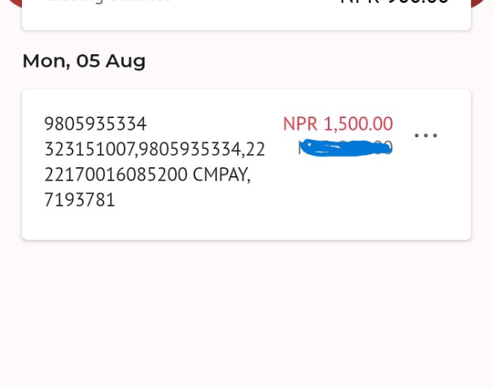Select the Mon, 05 Aug date header
This screenshot has width=493, height=388.
point(84,61)
